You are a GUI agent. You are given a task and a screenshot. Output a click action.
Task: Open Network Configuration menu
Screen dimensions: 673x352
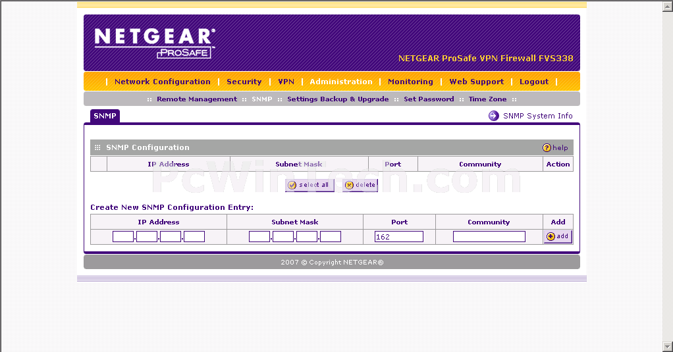162,82
